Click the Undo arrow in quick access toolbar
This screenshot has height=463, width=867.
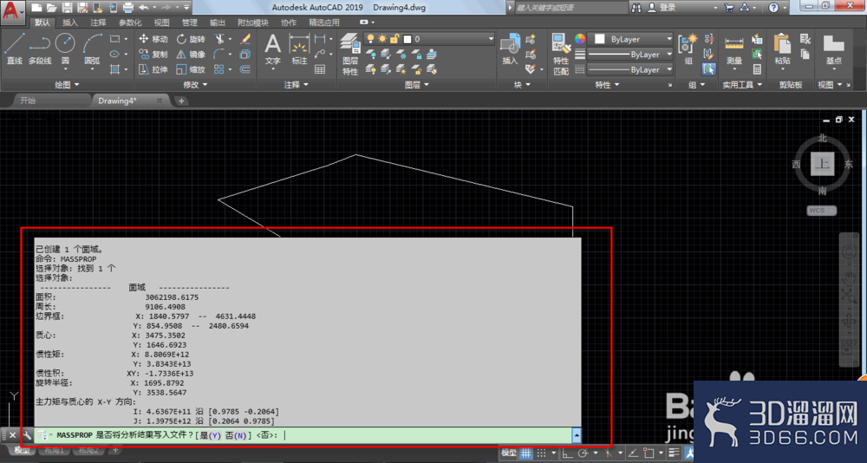(x=143, y=8)
